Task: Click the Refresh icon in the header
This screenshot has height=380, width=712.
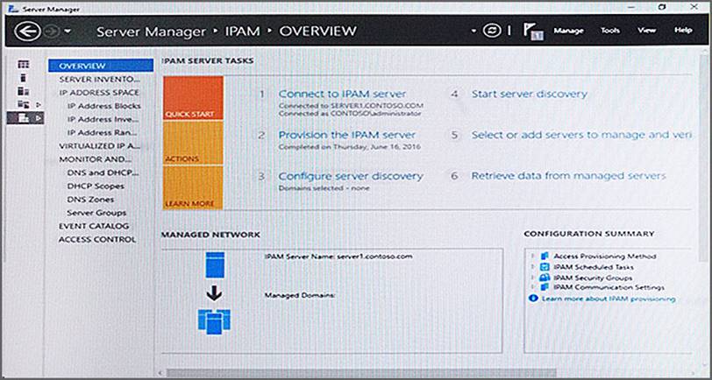Action: (491, 31)
